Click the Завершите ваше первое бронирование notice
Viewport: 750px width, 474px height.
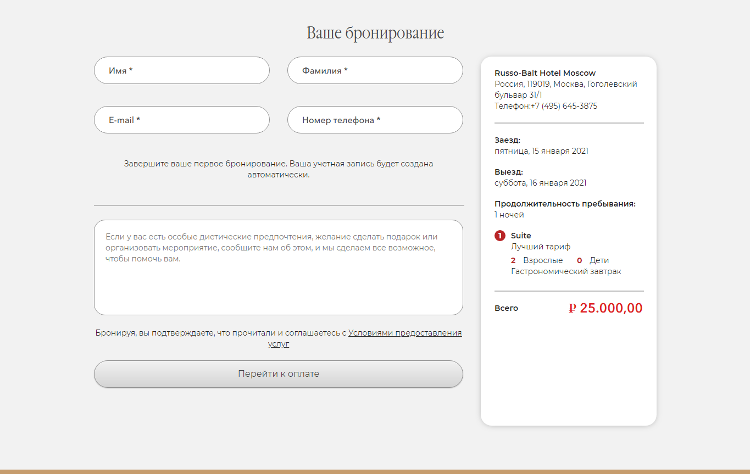[279, 169]
